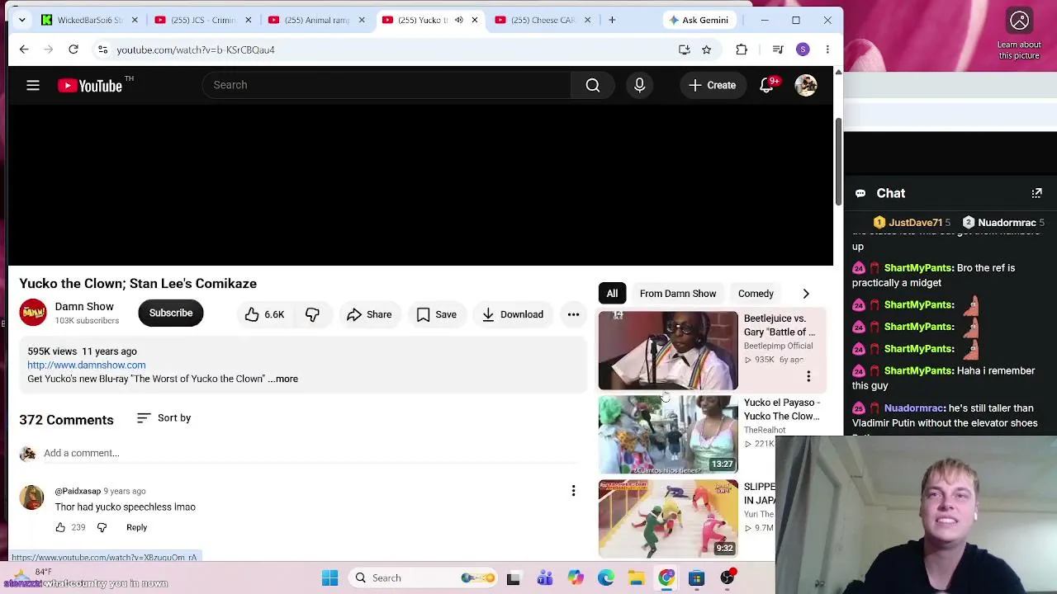
Task: Open the SLIPPERY video thumbnail
Action: (668, 519)
